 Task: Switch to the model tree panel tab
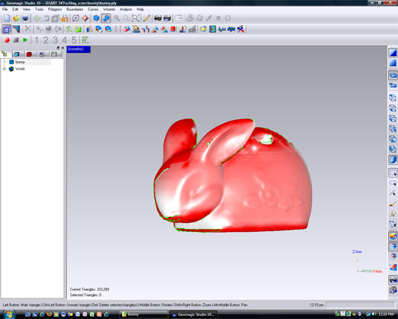(x=6, y=54)
